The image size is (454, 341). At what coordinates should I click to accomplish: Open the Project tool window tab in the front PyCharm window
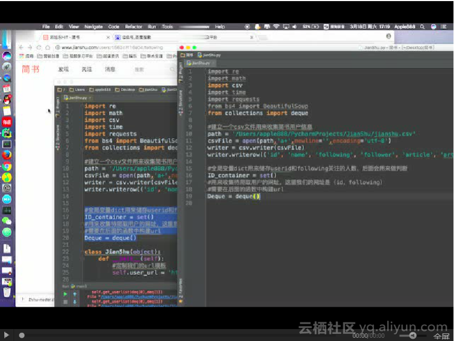[x=180, y=71]
